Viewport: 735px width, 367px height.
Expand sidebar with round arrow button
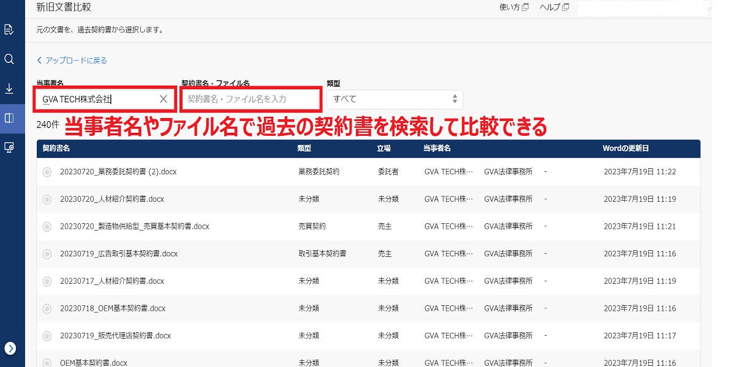(x=10, y=348)
